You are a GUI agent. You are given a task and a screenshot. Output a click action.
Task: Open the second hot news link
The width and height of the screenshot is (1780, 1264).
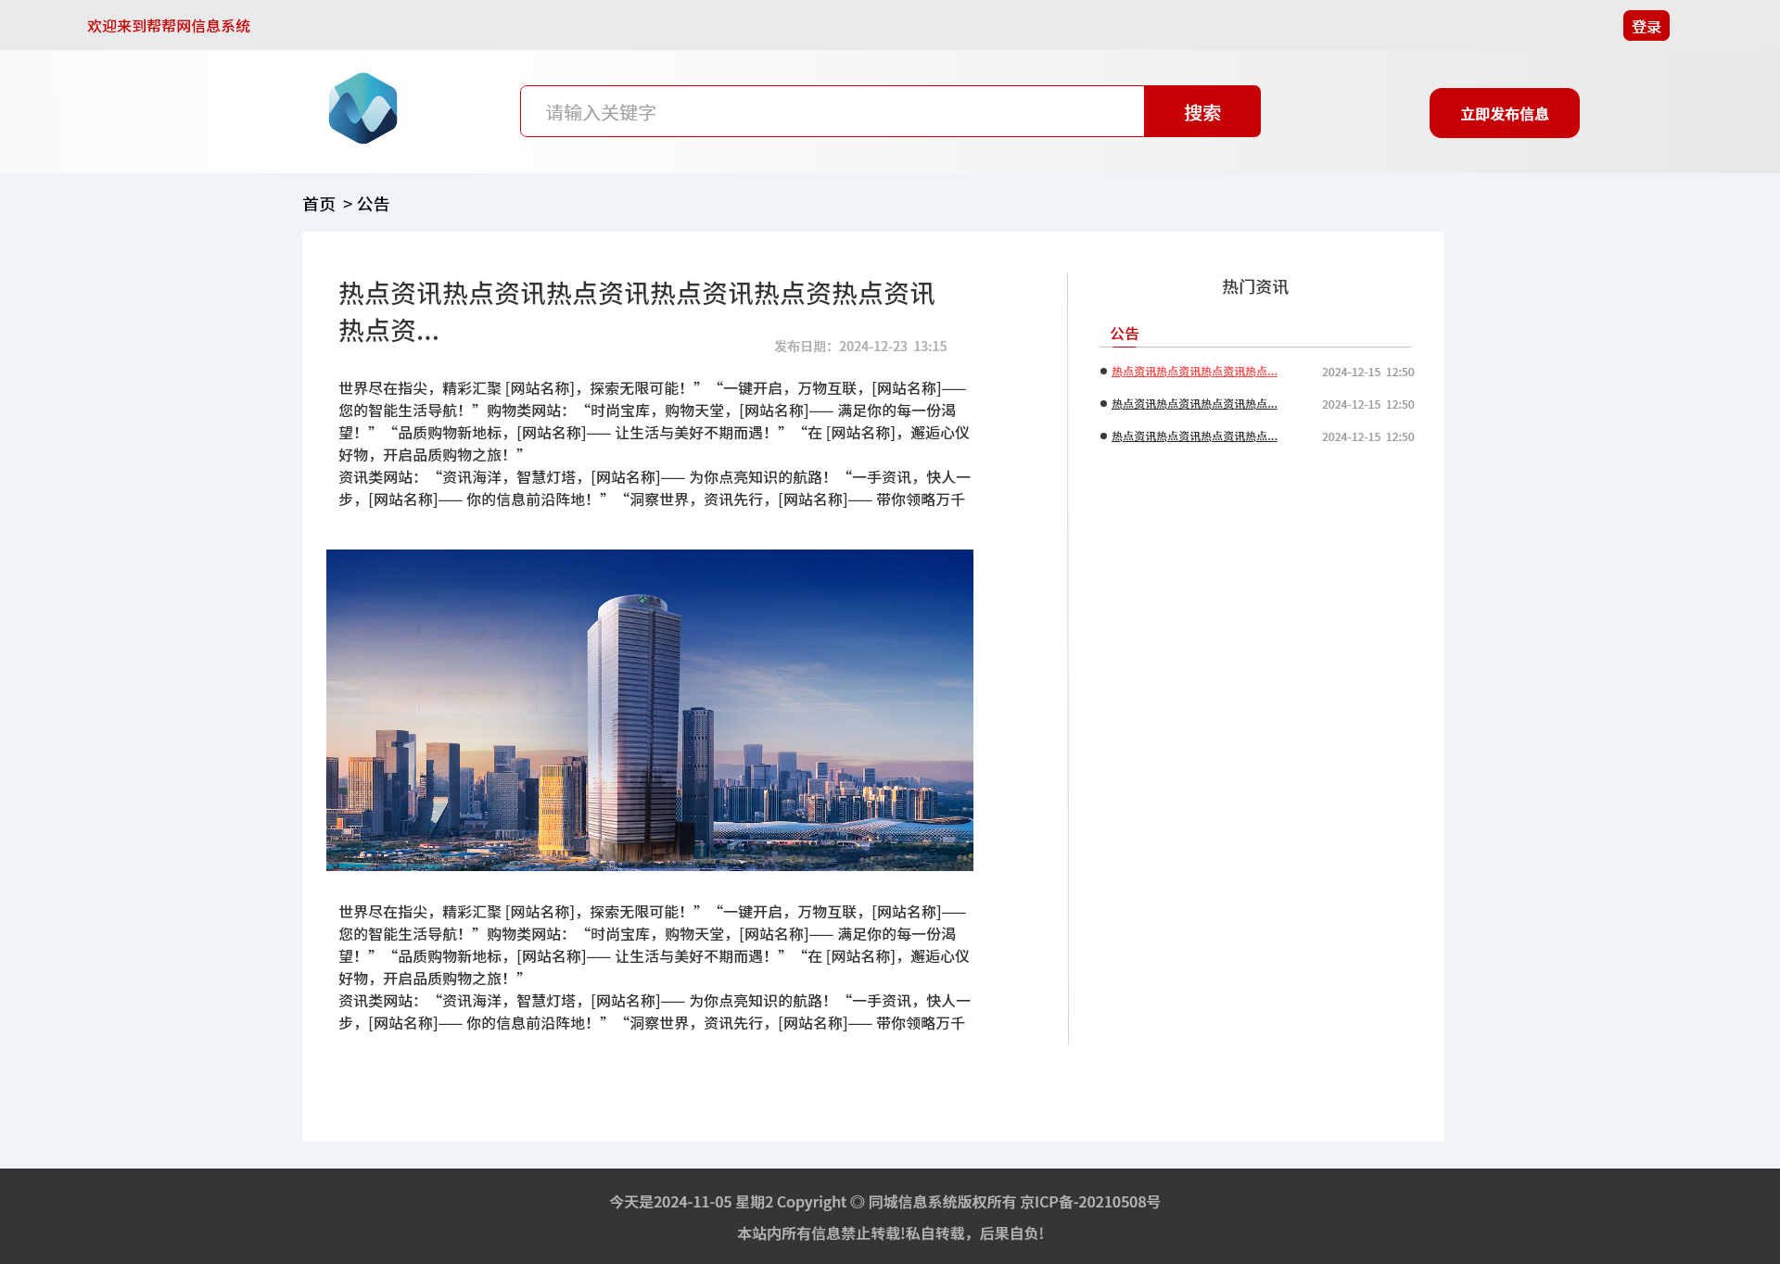1193,404
